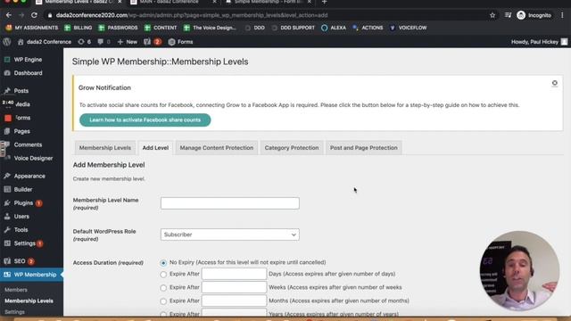Switch to Post and Page Protection tab
571x321 pixels.
(364, 148)
